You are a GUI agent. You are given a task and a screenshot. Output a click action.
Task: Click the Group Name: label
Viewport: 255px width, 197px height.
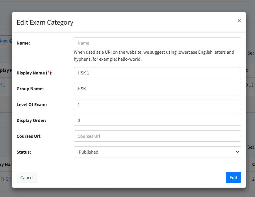click(30, 89)
